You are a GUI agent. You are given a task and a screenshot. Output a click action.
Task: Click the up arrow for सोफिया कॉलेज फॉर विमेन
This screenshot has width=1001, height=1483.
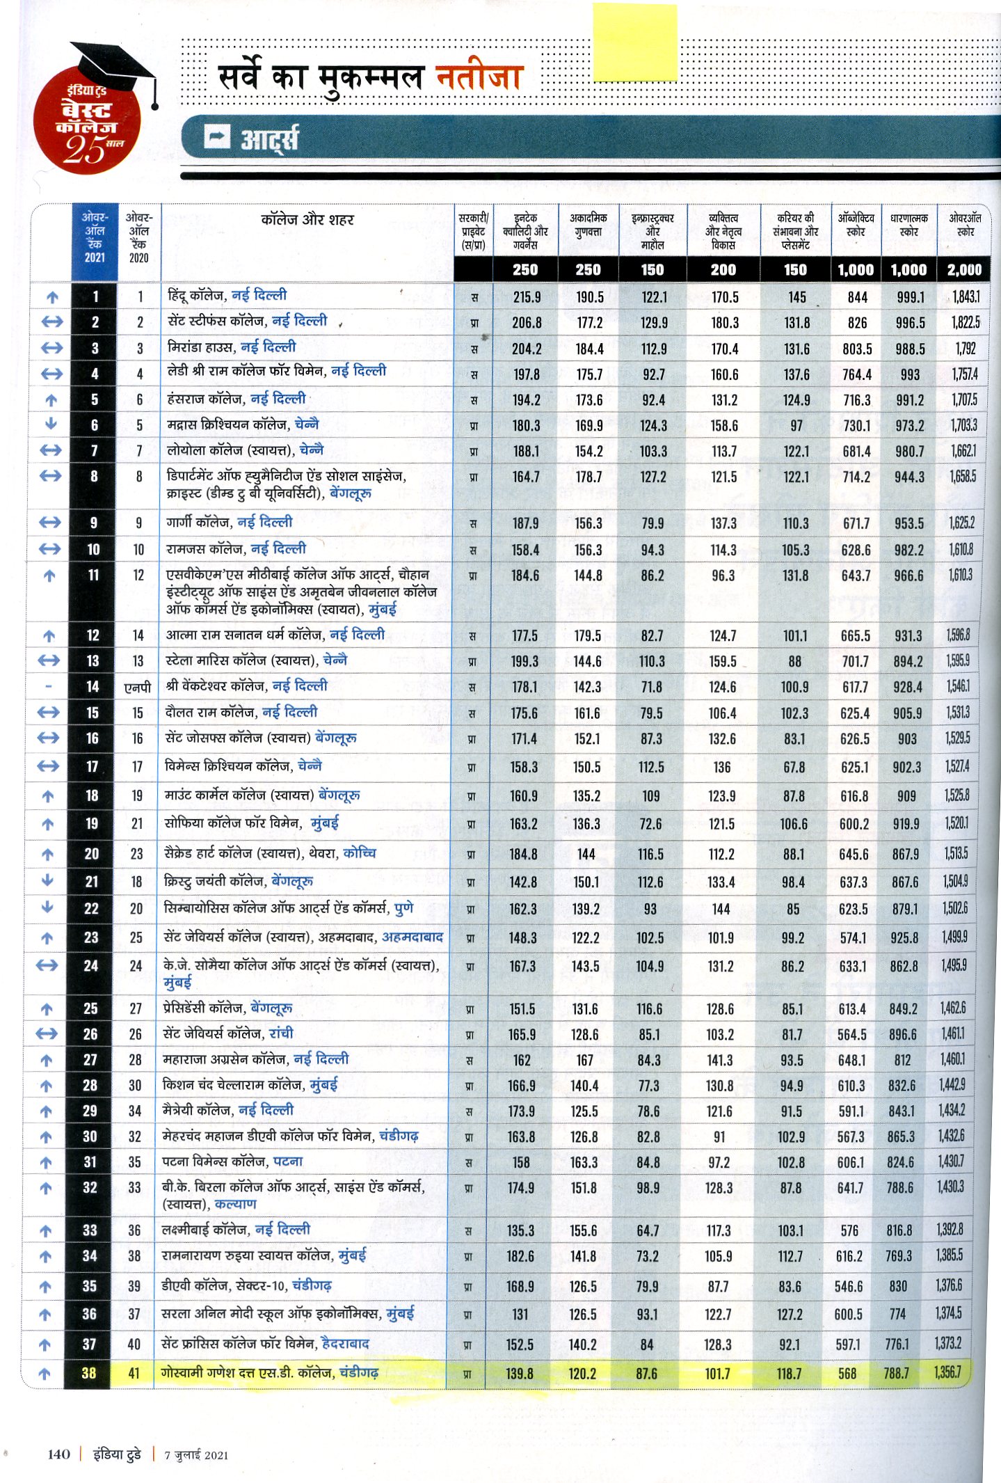(48, 824)
